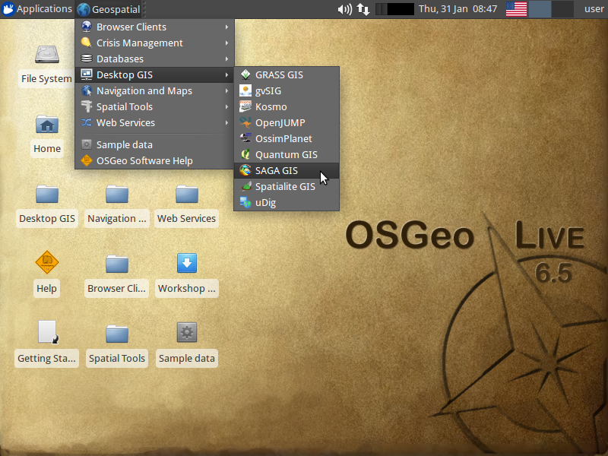Open the Spatial Tools desktop folder
608x456 pixels.
[x=117, y=334]
